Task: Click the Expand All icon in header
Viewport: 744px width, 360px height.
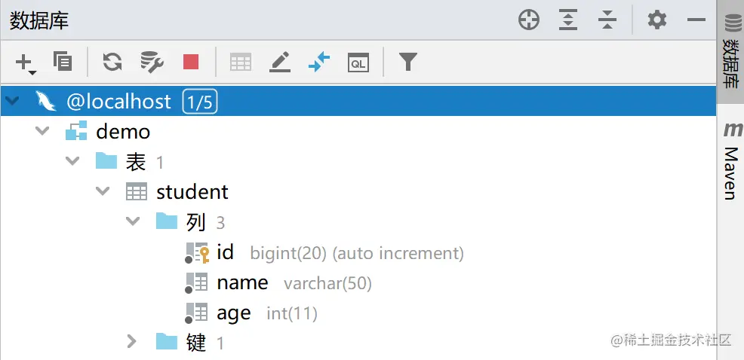Action: [x=568, y=20]
